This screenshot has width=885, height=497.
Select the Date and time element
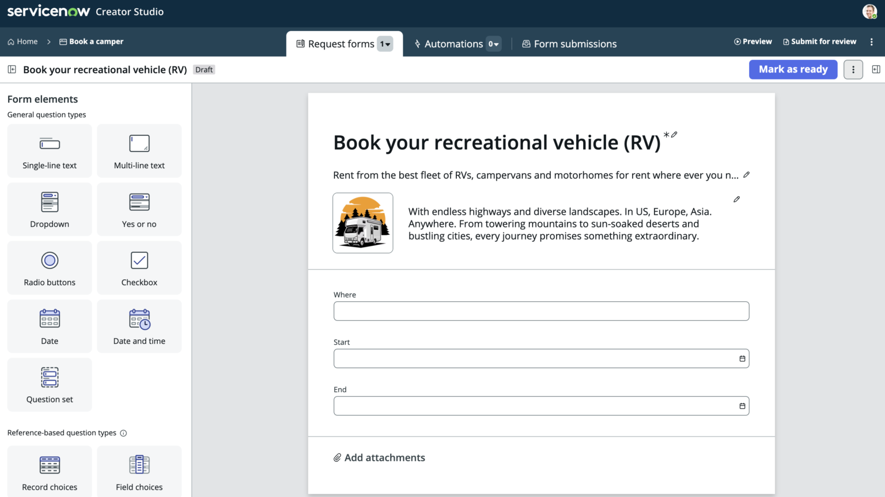point(139,326)
